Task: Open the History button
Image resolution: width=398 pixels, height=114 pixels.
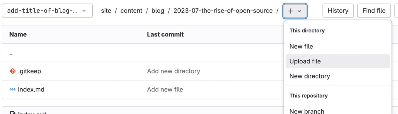Action: 338,11
